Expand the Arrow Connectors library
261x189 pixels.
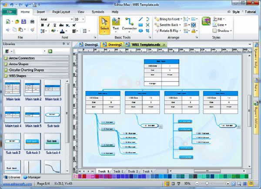click(36, 58)
